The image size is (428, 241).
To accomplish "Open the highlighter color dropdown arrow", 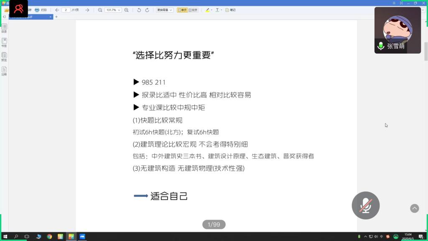I will 212,10.
